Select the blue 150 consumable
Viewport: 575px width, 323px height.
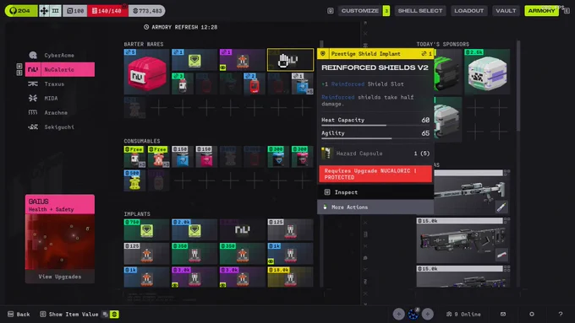[183, 157]
